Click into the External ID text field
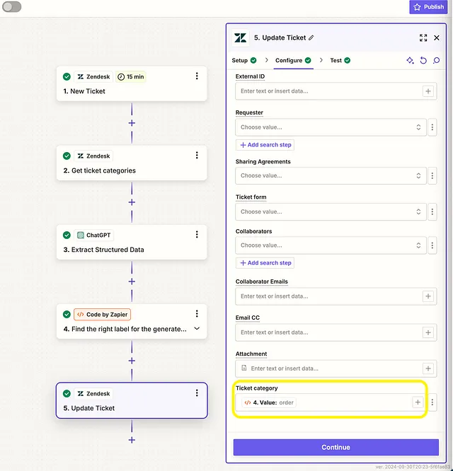This screenshot has height=471, width=453. (x=328, y=91)
